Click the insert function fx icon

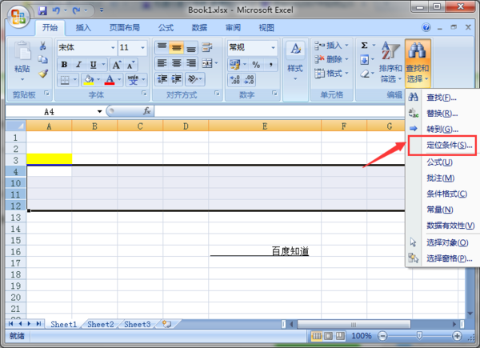point(147,111)
